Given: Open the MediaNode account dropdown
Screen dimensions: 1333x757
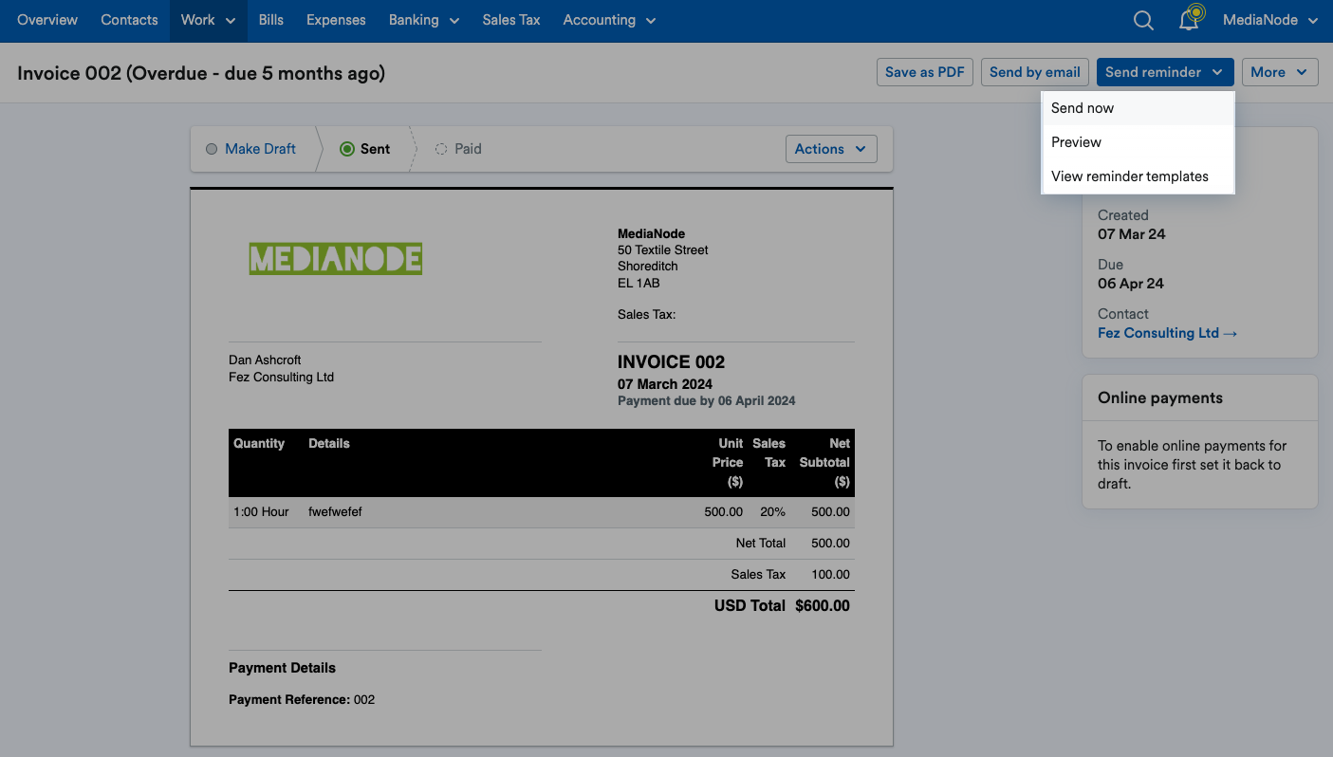Looking at the screenshot, I should pyautogui.click(x=1270, y=20).
